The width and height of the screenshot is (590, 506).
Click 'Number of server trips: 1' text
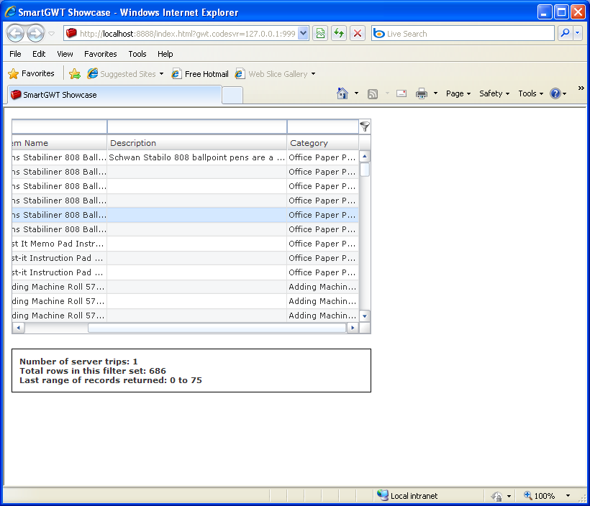(x=78, y=362)
